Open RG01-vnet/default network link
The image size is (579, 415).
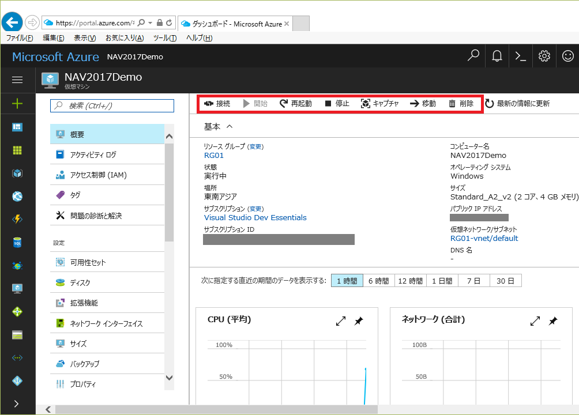[484, 238]
